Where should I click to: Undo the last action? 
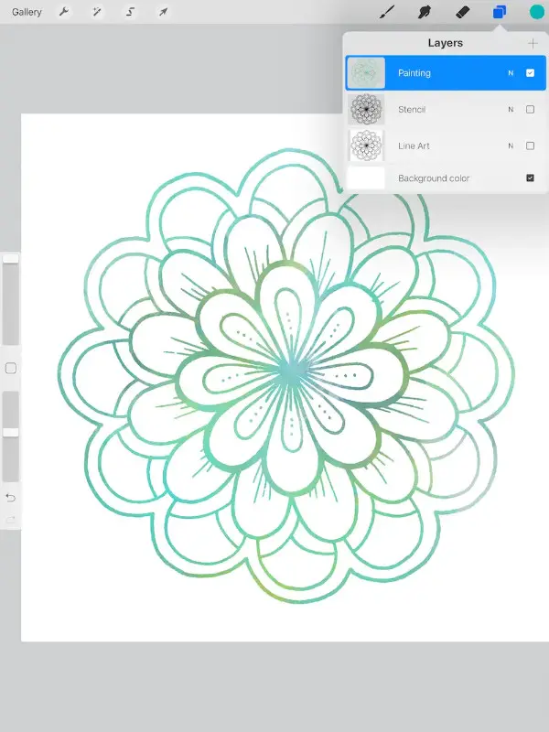(x=10, y=498)
